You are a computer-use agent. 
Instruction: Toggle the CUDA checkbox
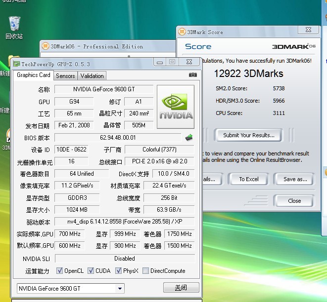pyautogui.click(x=91, y=270)
